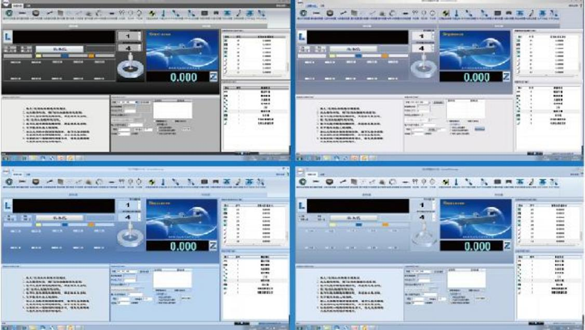The height and width of the screenshot is (330, 585).
Task: Click the wide gray button under the dark-themed window's black display
Action: pyautogui.click(x=60, y=49)
